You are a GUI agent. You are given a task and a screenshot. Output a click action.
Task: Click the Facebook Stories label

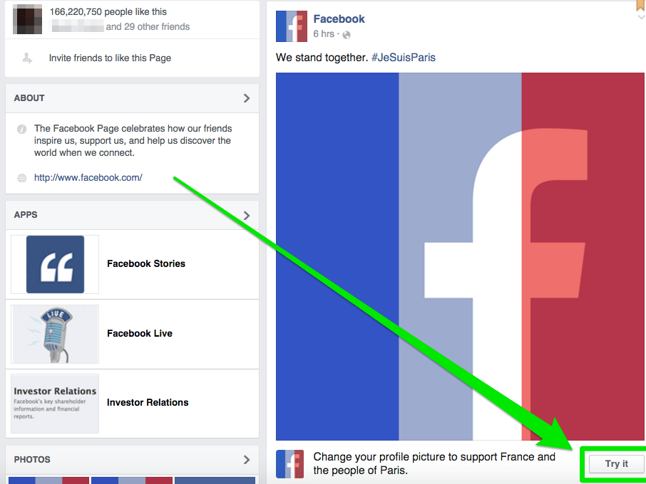click(x=146, y=263)
